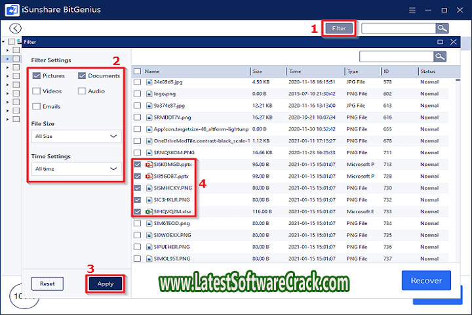Click the main window search magnifier icon
472x315 pixels.
[443, 28]
